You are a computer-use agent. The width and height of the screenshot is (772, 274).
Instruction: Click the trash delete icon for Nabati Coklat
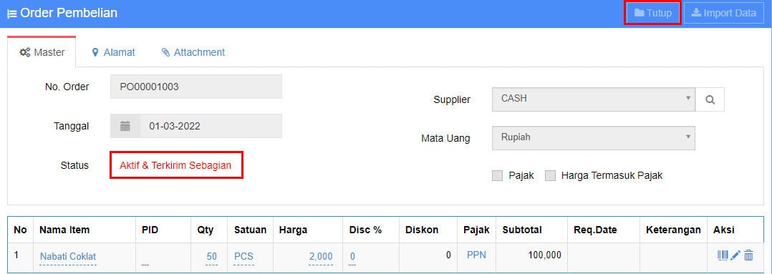click(x=748, y=255)
